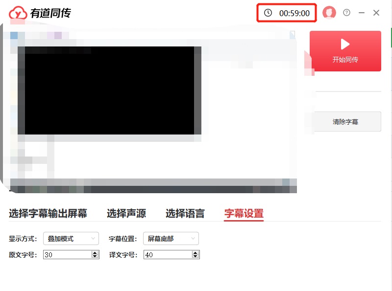Click the 原文字号 label
Screen dimensions: 392x291
click(23, 255)
